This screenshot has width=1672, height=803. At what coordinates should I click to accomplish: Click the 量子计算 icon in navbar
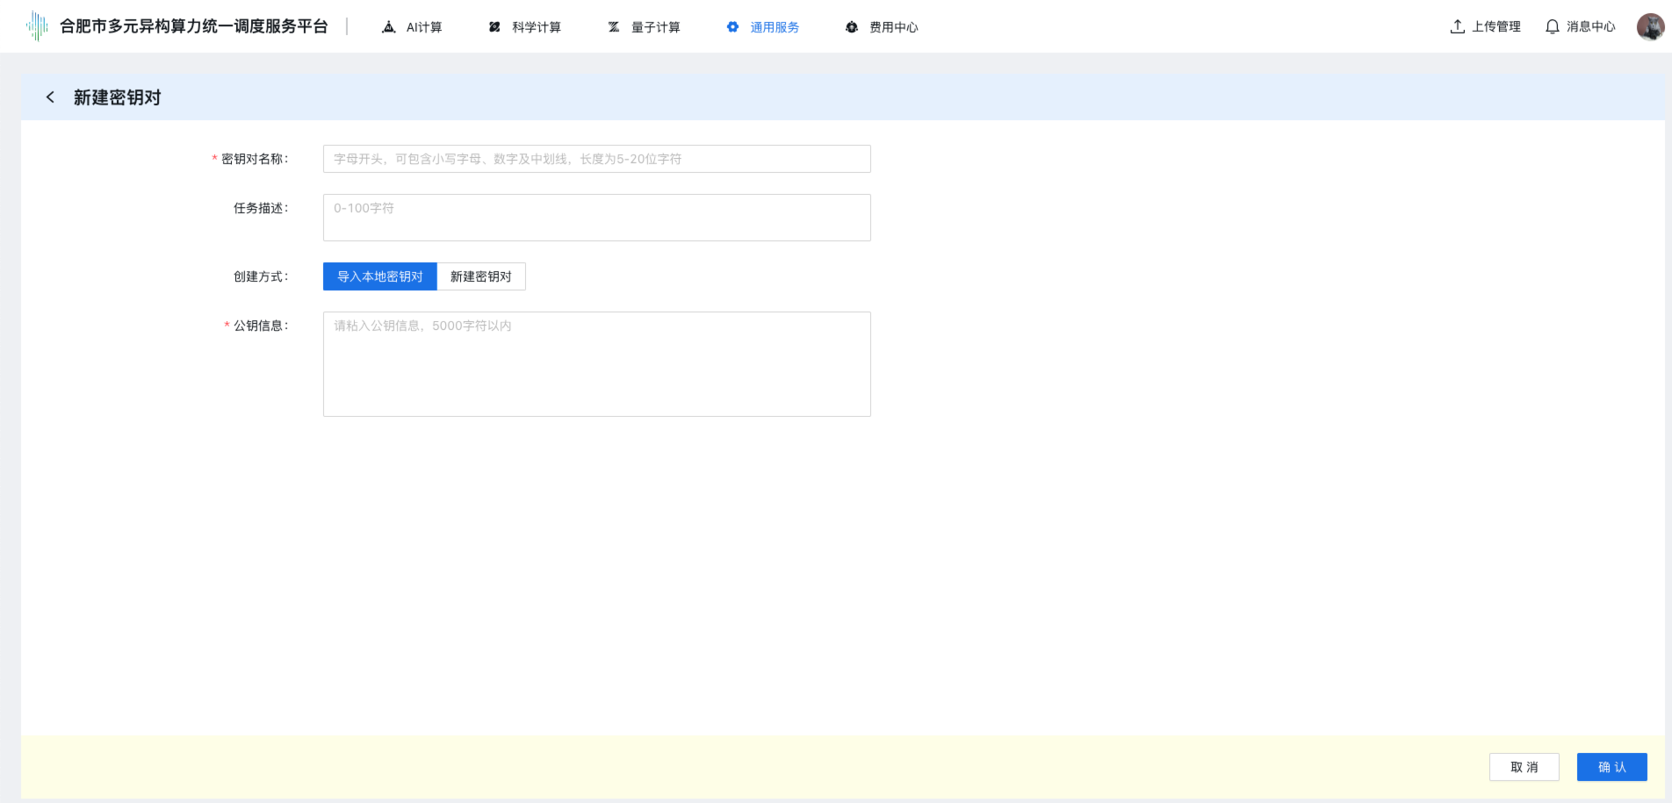point(614,27)
